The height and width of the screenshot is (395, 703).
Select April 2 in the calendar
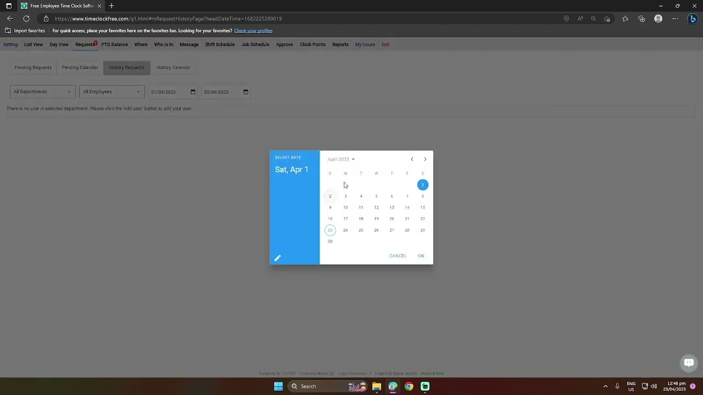point(330,196)
